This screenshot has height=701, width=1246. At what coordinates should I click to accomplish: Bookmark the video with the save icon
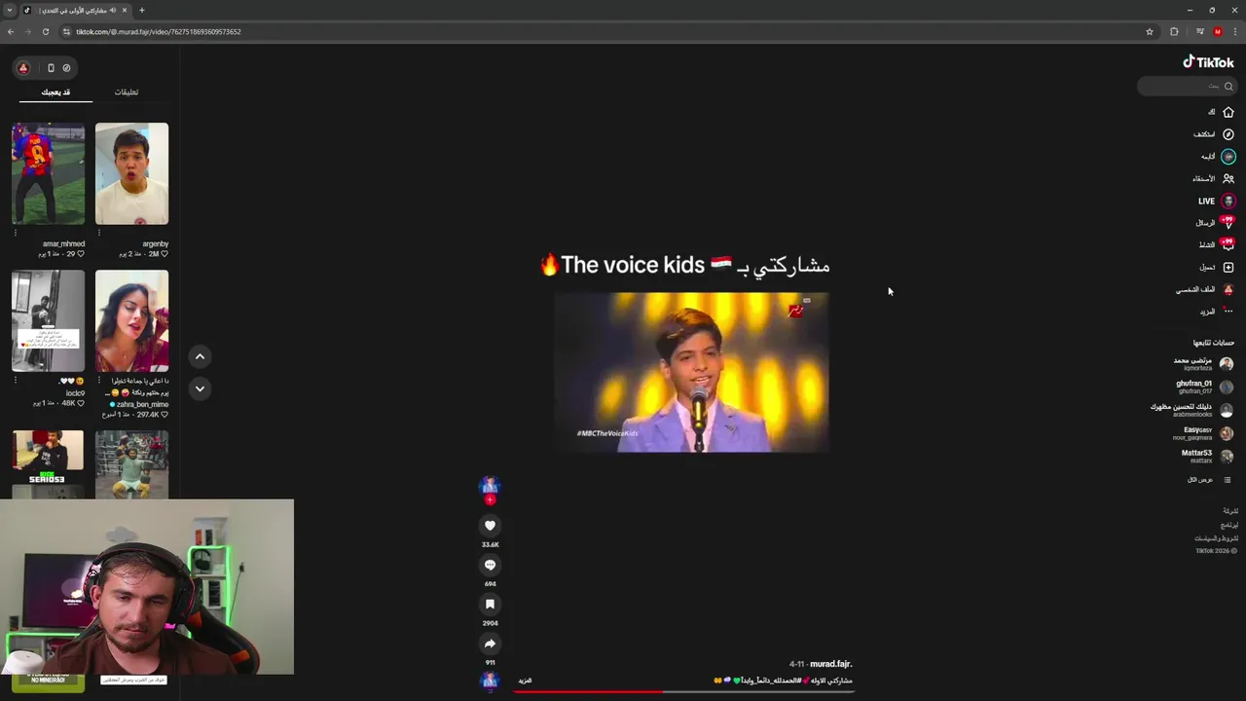click(x=490, y=605)
